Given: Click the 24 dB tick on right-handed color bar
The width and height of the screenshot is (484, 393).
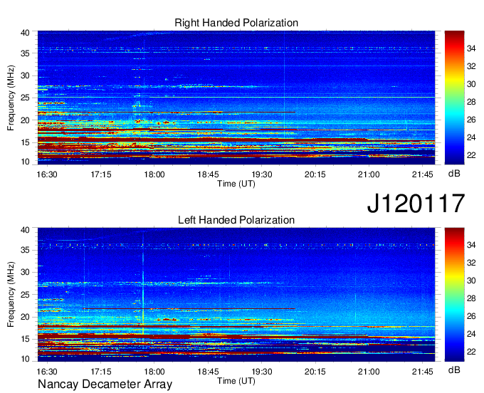Looking at the screenshot, I should tap(471, 137).
